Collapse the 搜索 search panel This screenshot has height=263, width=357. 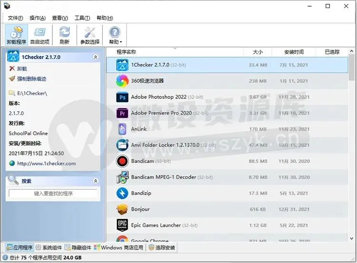[96, 181]
